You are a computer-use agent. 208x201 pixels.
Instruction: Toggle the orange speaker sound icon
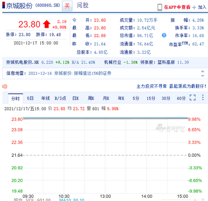(x=5, y=87)
